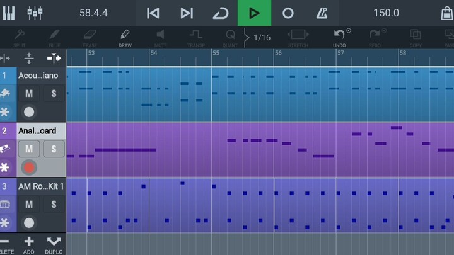Select the Split tool
454x255 pixels.
pyautogui.click(x=19, y=37)
